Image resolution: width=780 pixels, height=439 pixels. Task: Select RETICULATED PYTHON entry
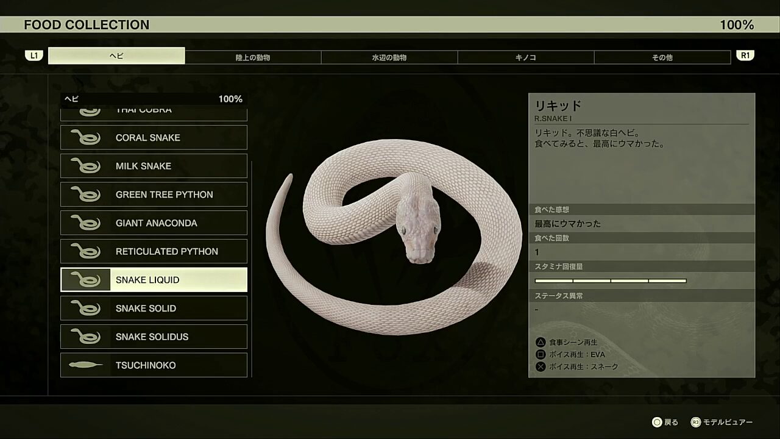pyautogui.click(x=154, y=251)
